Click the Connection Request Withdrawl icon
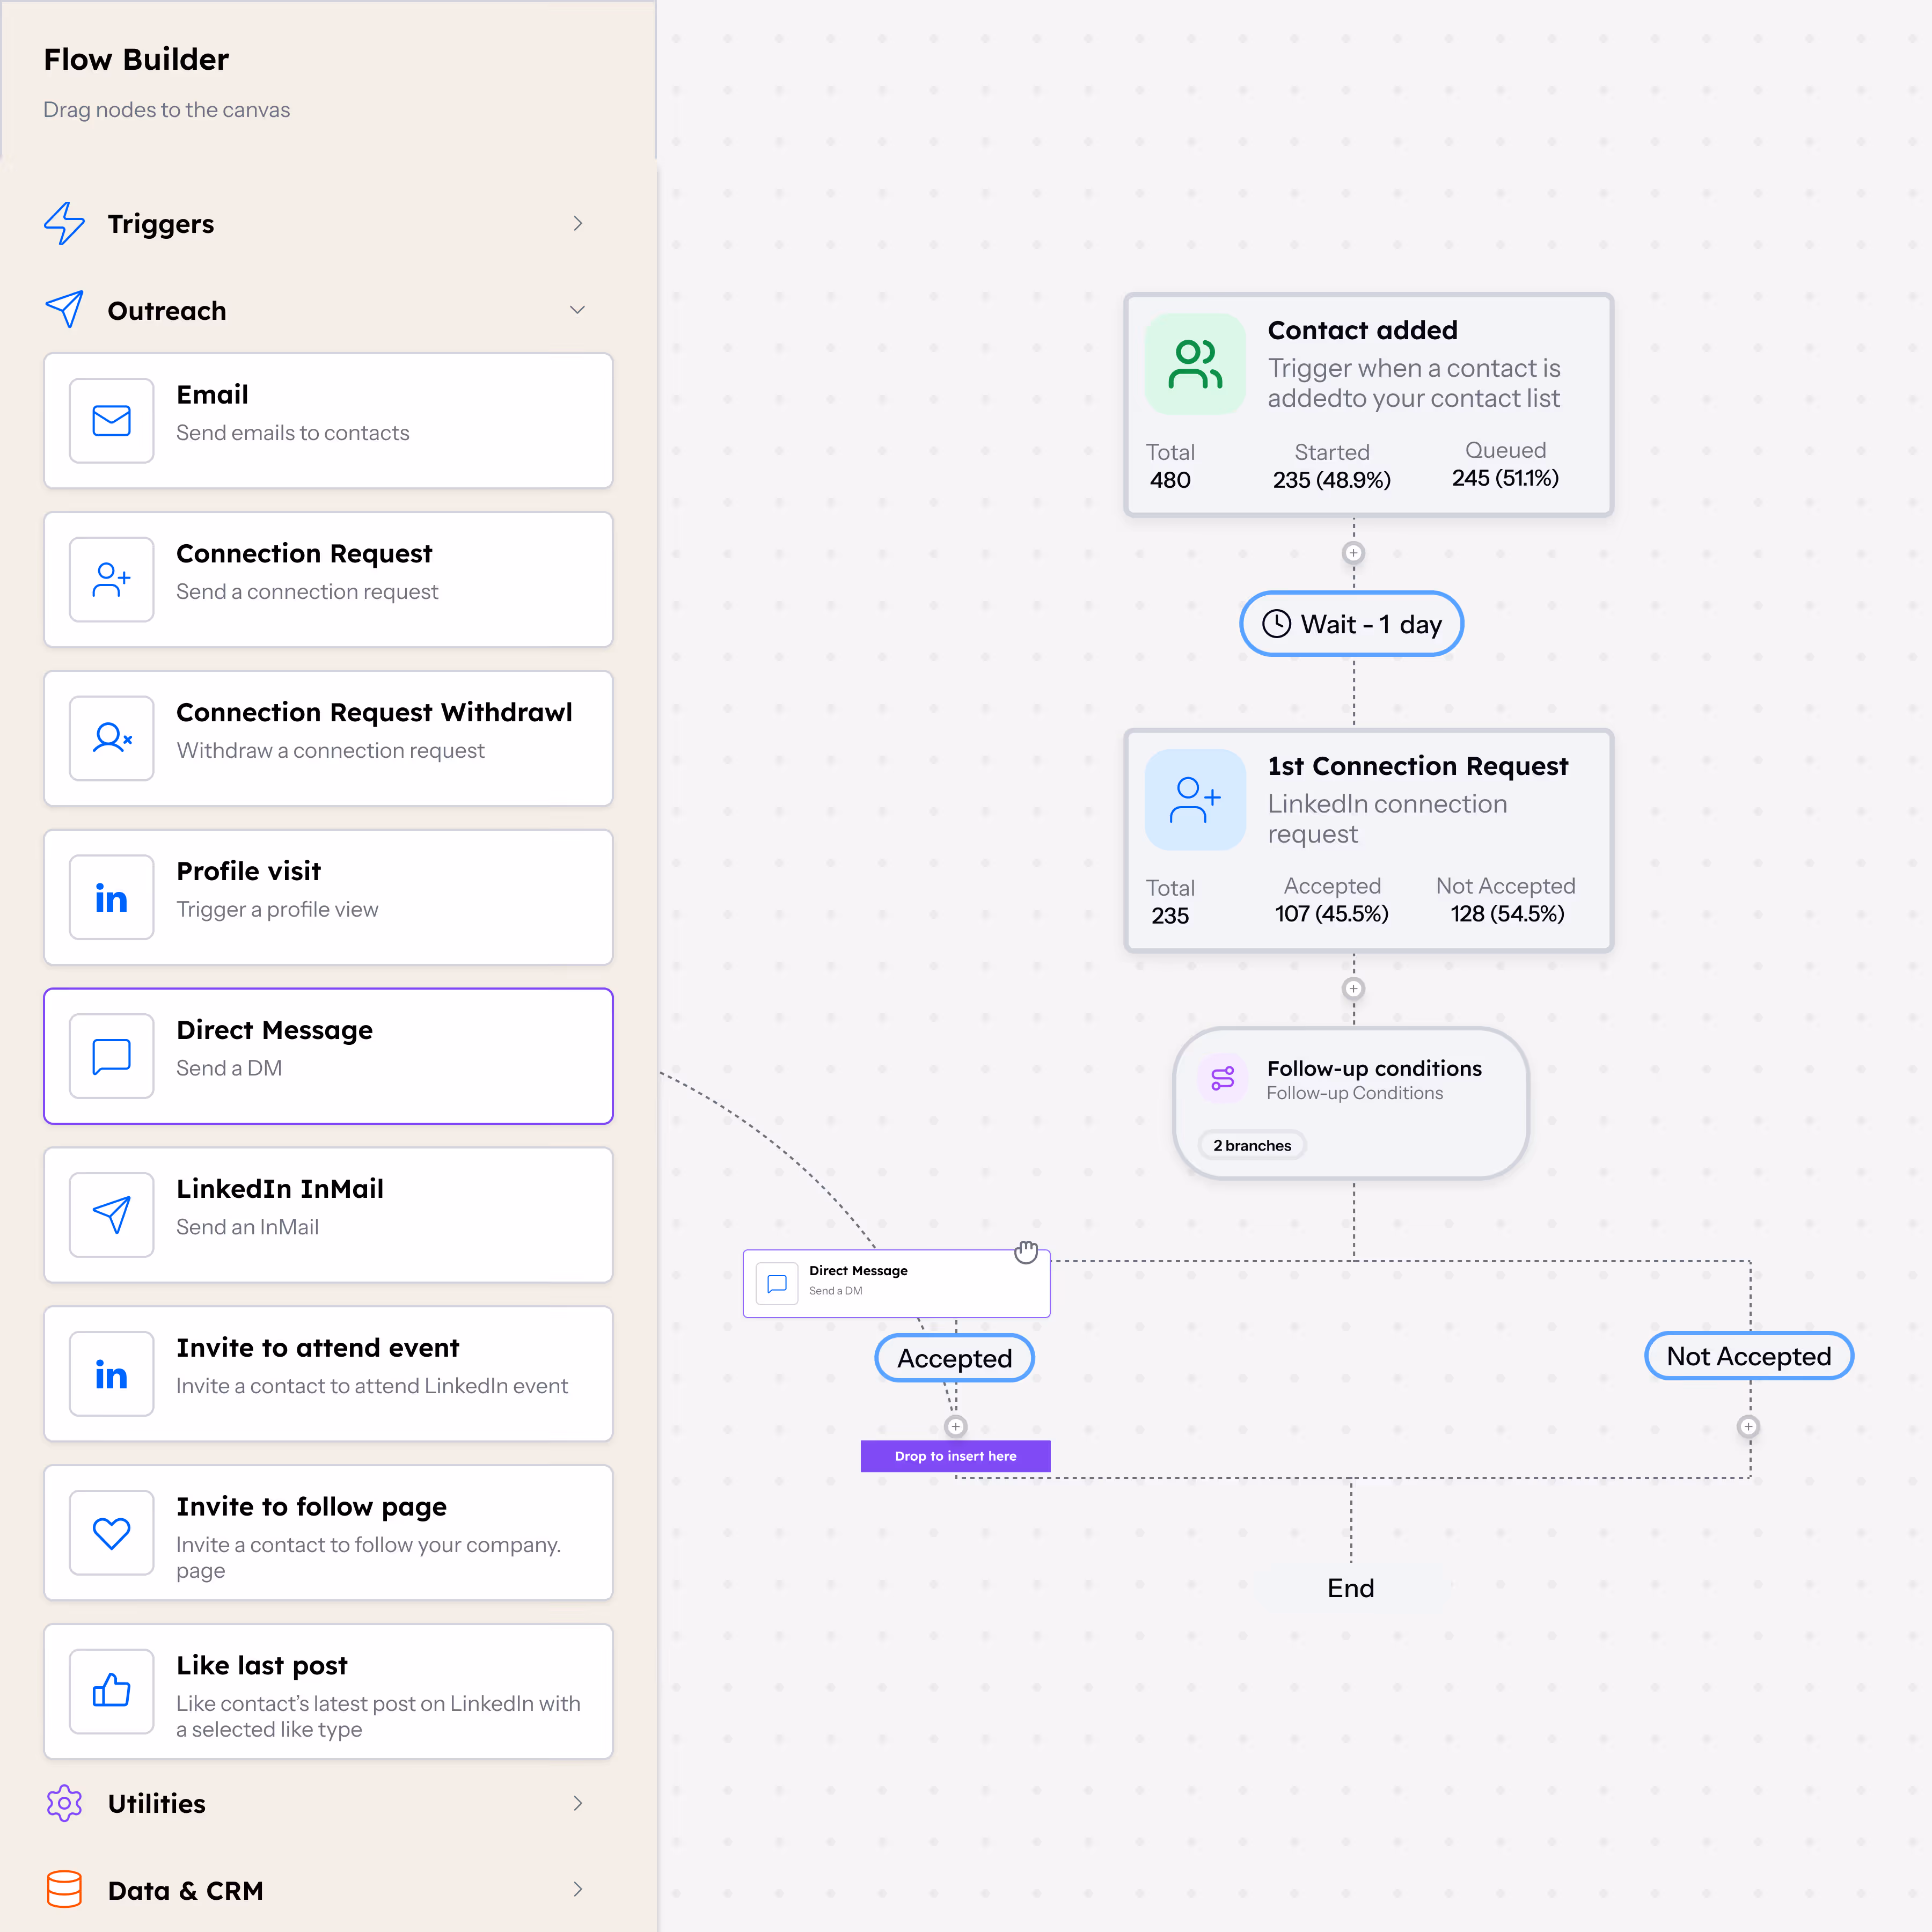The height and width of the screenshot is (1932, 1932). 111,738
